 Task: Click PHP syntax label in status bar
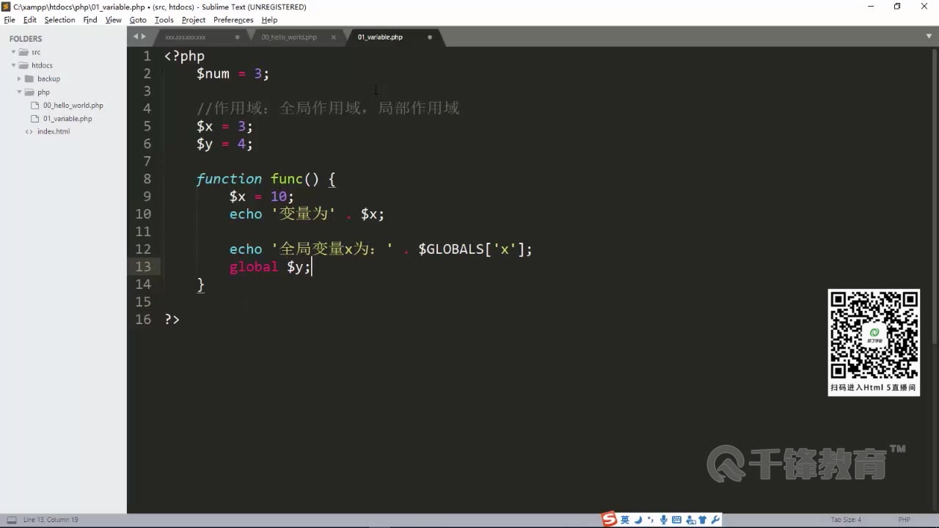[x=904, y=519]
